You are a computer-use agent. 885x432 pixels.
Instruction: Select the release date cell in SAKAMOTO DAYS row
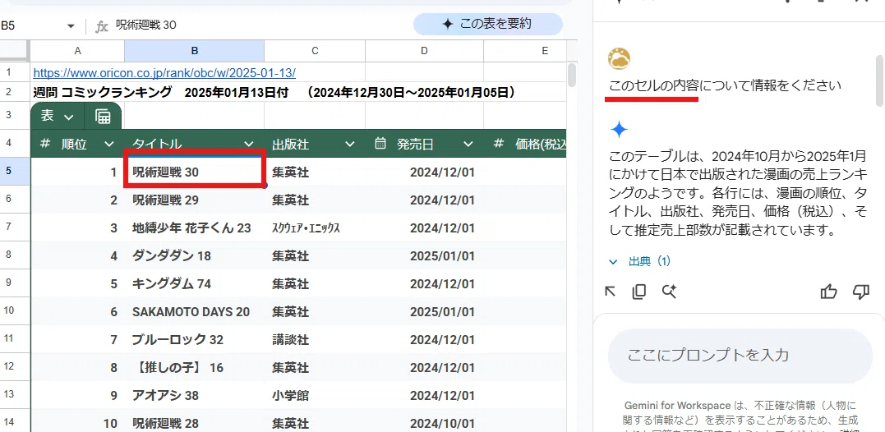coord(425,311)
